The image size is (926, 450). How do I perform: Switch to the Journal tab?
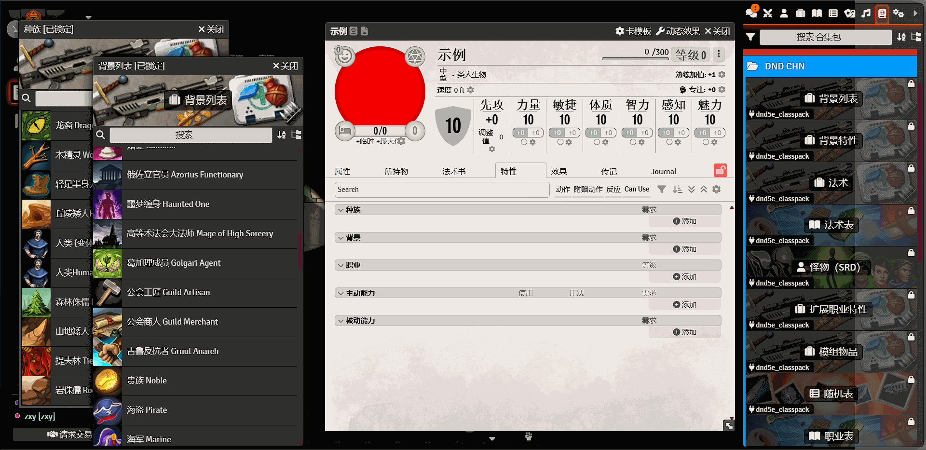click(x=663, y=171)
